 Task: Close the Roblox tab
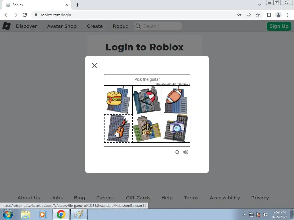[67, 5]
